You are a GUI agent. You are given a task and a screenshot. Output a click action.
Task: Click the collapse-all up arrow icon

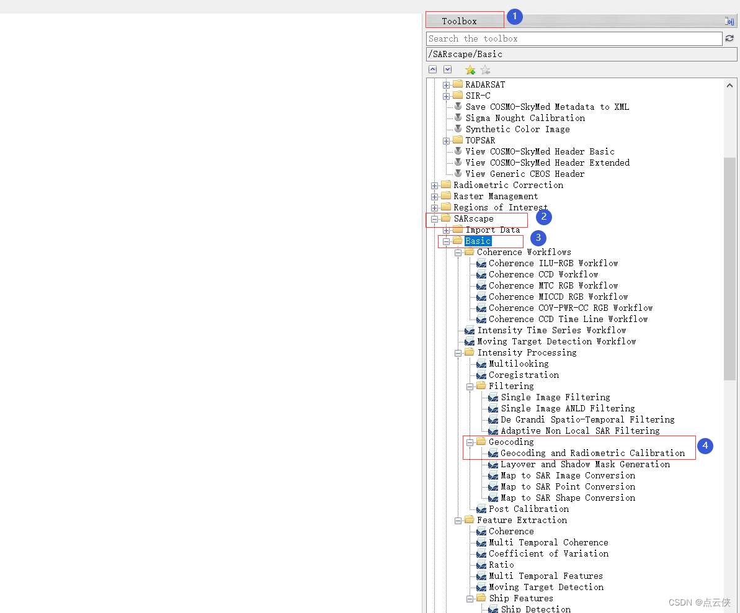(x=432, y=70)
